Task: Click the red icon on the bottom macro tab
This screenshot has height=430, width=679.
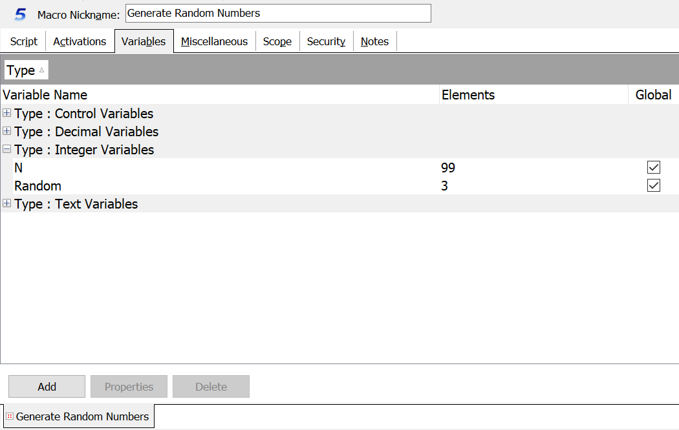Action: 10,416
